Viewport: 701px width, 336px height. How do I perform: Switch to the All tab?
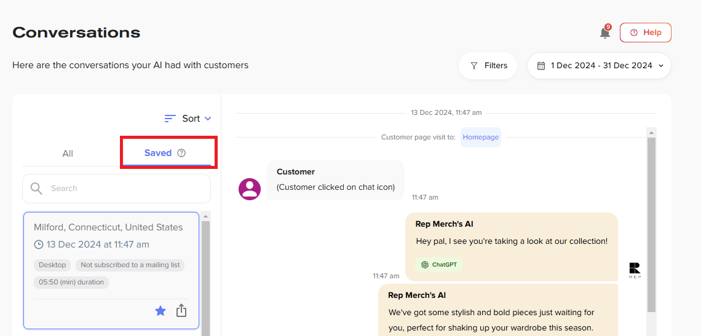pos(68,153)
